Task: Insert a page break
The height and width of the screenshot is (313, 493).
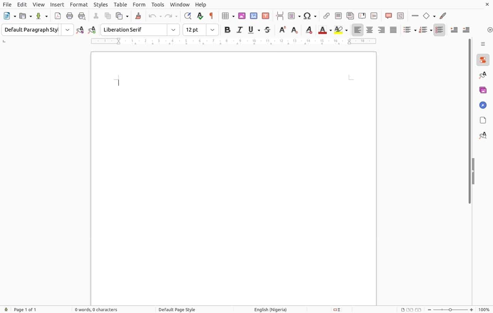Action: tap(279, 16)
